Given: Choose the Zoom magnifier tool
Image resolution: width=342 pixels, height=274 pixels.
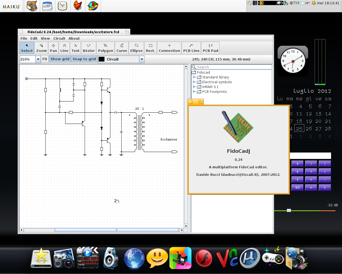Looking at the screenshot, I should point(41,48).
